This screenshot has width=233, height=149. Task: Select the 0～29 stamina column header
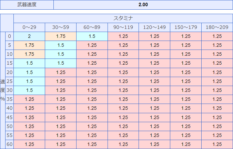(x=29, y=27)
